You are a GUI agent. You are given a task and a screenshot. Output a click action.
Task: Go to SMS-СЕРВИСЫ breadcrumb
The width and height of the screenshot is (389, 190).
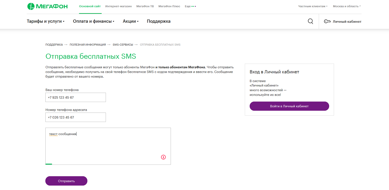tap(123, 45)
